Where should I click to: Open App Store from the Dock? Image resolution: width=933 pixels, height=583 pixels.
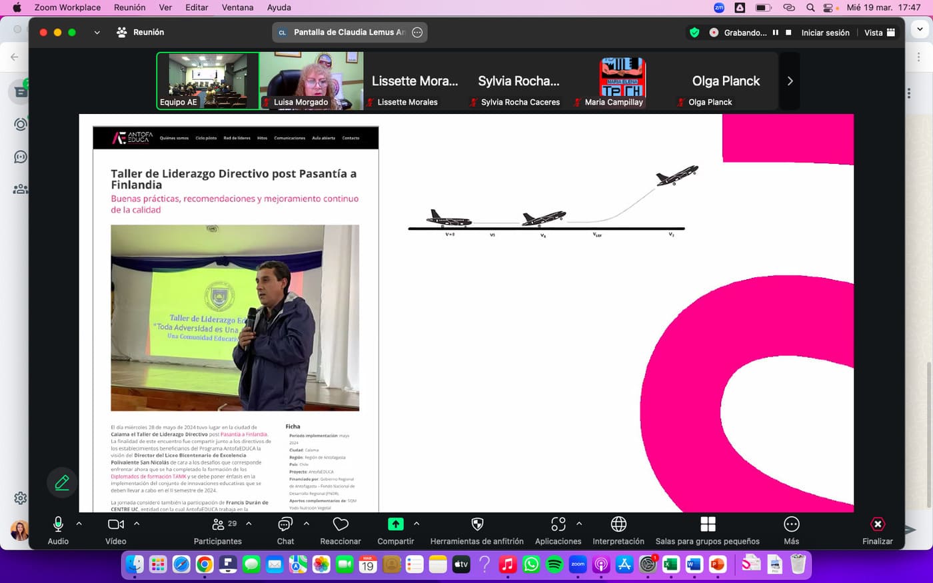624,564
